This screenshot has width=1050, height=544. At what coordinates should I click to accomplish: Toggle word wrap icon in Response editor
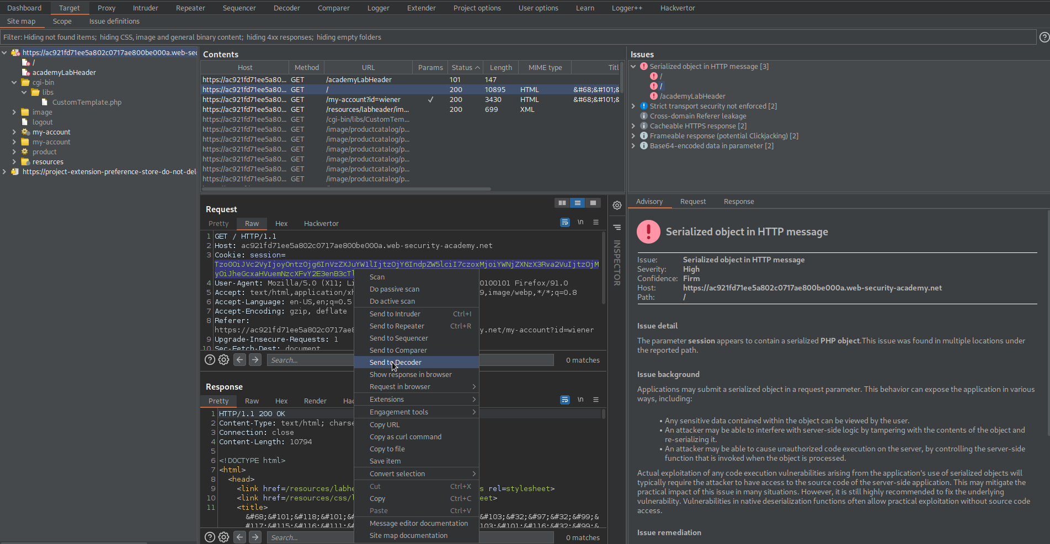click(565, 400)
